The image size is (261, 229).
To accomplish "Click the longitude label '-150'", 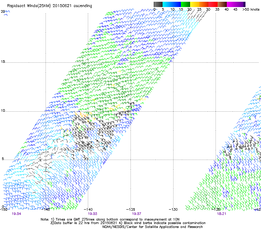I will tap(4, 209).
